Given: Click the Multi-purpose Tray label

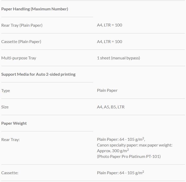Looking at the screenshot, I should click(x=19, y=58).
